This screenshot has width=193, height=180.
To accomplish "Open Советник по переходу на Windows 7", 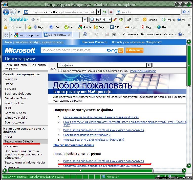I will [87, 135].
